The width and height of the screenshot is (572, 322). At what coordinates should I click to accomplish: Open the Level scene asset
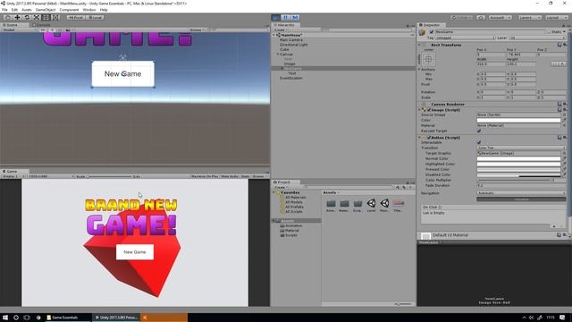371,203
